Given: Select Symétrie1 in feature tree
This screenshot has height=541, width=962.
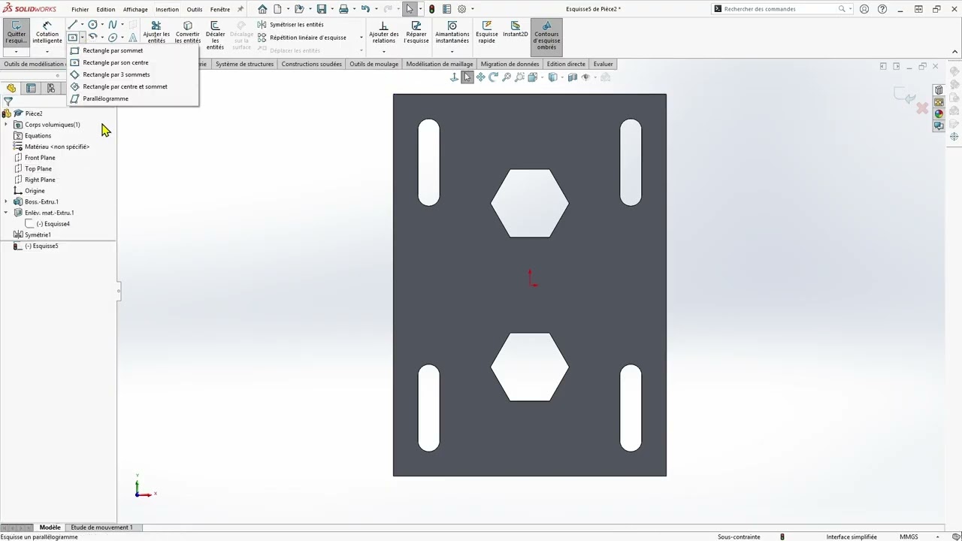Looking at the screenshot, I should point(38,234).
